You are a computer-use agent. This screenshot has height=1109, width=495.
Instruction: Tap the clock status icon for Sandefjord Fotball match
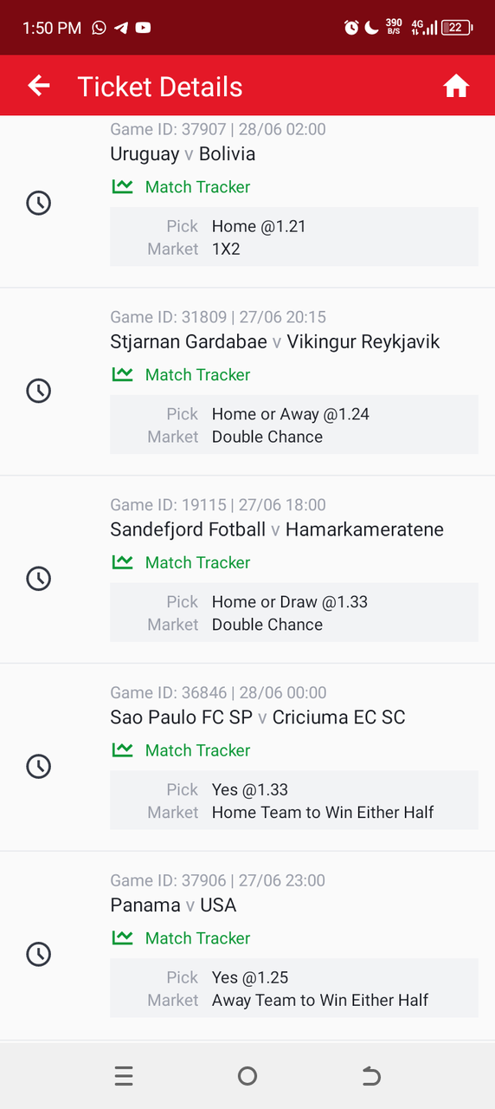[39, 578]
